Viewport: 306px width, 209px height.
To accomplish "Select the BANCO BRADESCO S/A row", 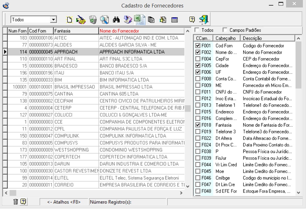I will pos(94,66).
